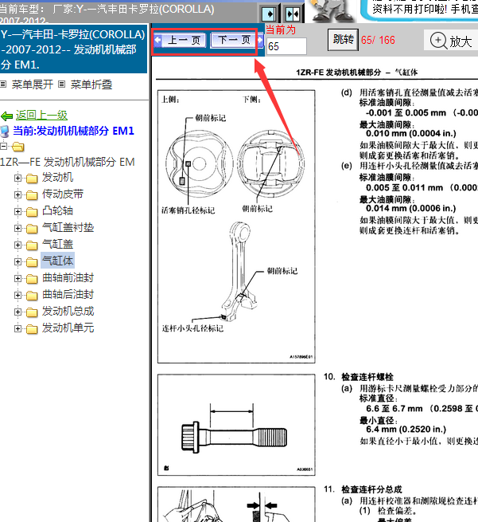Viewport: 478px width, 522px height.
Task: Click the page count 65/ 166 text
Action: click(378, 41)
